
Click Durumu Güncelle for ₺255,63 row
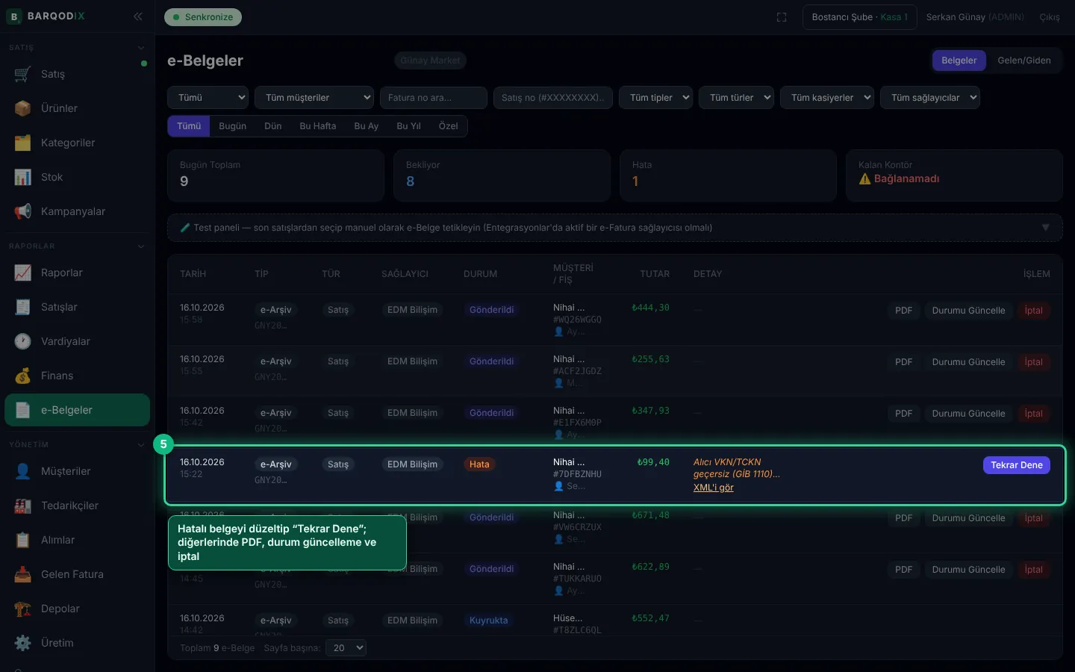click(x=968, y=362)
